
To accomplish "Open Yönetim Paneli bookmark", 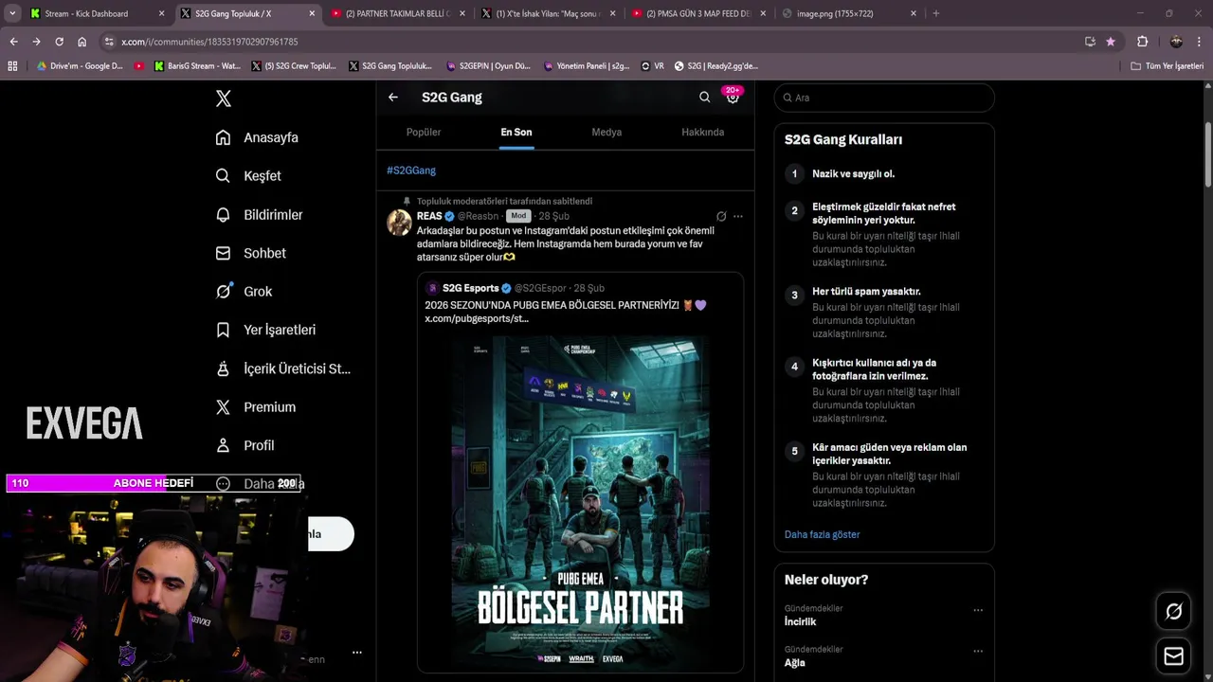I will (x=586, y=66).
